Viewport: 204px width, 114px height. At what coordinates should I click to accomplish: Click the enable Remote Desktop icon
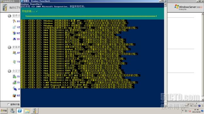click(x=15, y=89)
